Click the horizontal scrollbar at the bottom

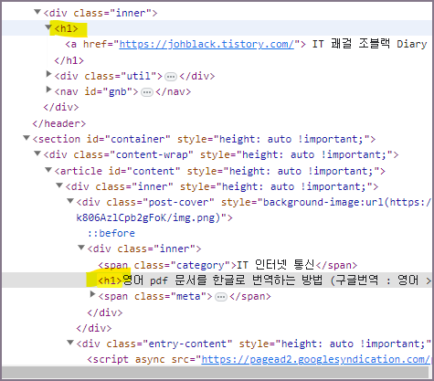coord(216,372)
